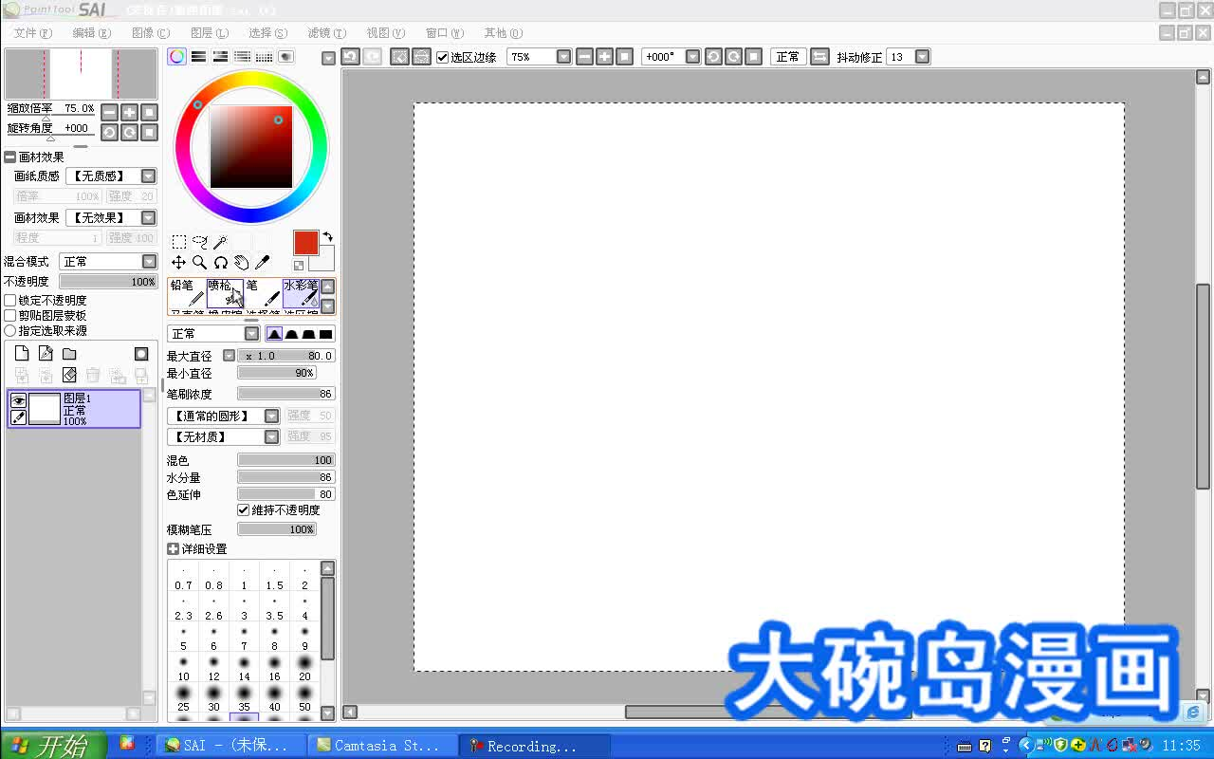This screenshot has width=1214, height=759.
Task: Click invert selection icon in top toolbar
Action: [422, 57]
